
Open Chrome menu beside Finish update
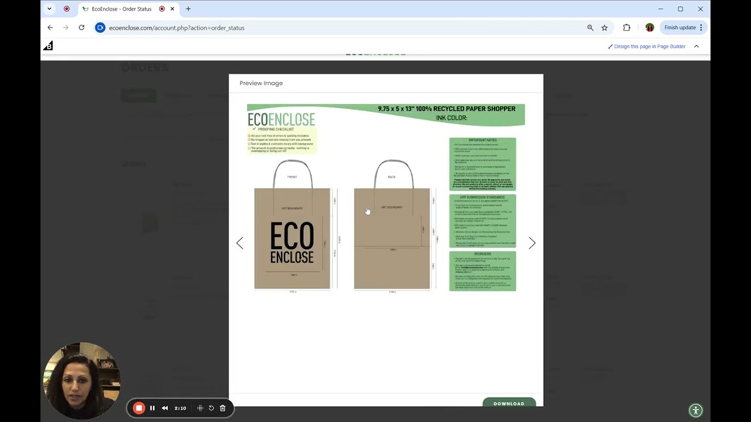coord(701,28)
